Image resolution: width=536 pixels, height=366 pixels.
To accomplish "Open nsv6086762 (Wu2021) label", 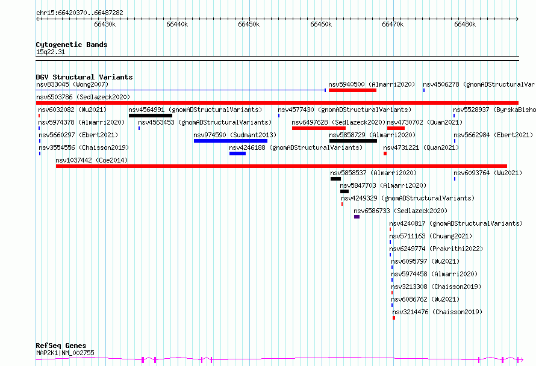I will 425,299.
